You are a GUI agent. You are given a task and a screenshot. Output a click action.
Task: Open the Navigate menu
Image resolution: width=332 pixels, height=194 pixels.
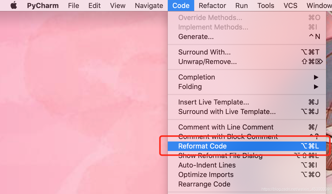[149, 5]
